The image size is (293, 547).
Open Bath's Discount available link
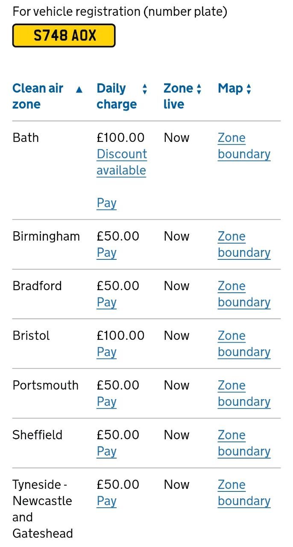pos(122,162)
